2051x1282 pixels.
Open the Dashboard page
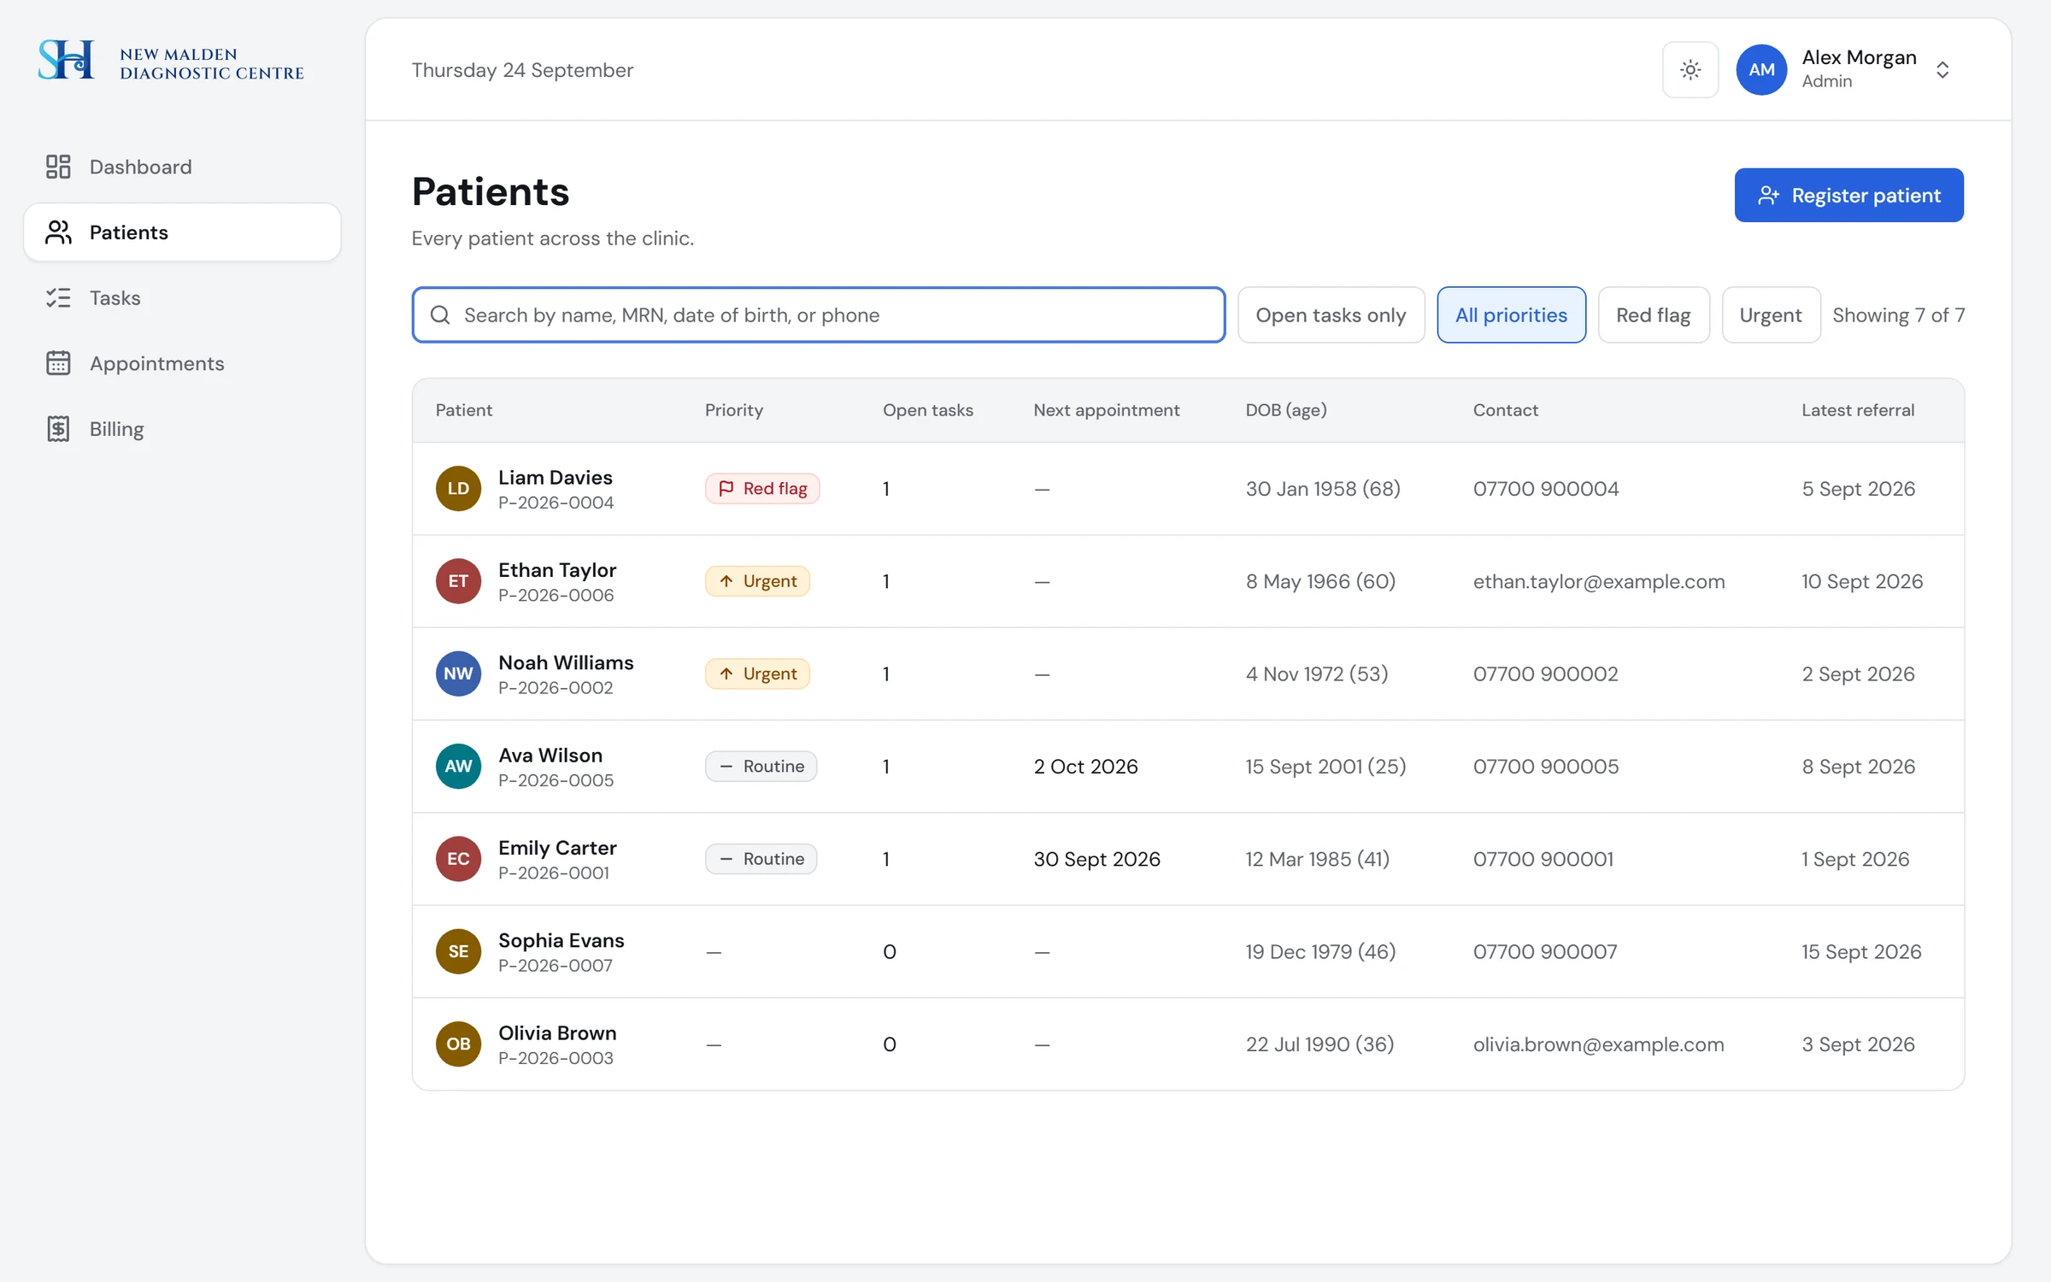pyautogui.click(x=182, y=167)
